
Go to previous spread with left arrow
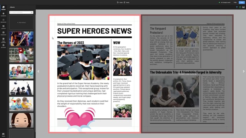click(x=38, y=71)
